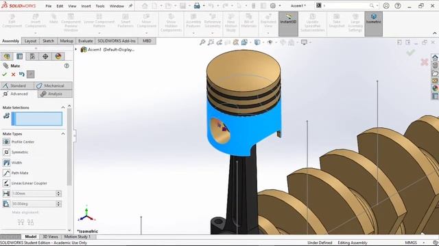Toggle the angle limit mate button
This screenshot has height=246, width=439.
tap(6, 204)
